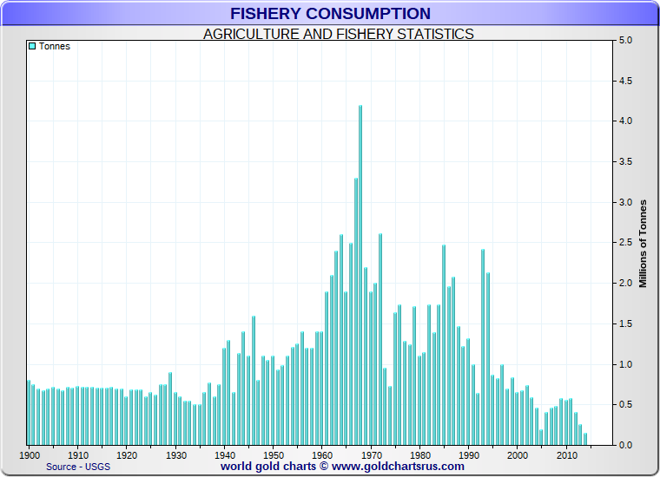
Task: Click the y-axis value 4.5
Action: tap(625, 81)
